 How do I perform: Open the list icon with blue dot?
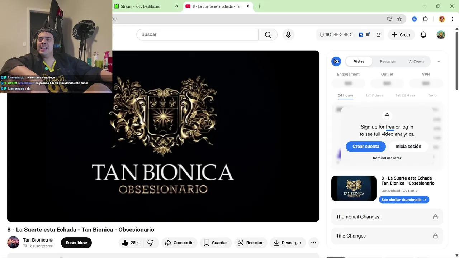pyautogui.click(x=368, y=35)
